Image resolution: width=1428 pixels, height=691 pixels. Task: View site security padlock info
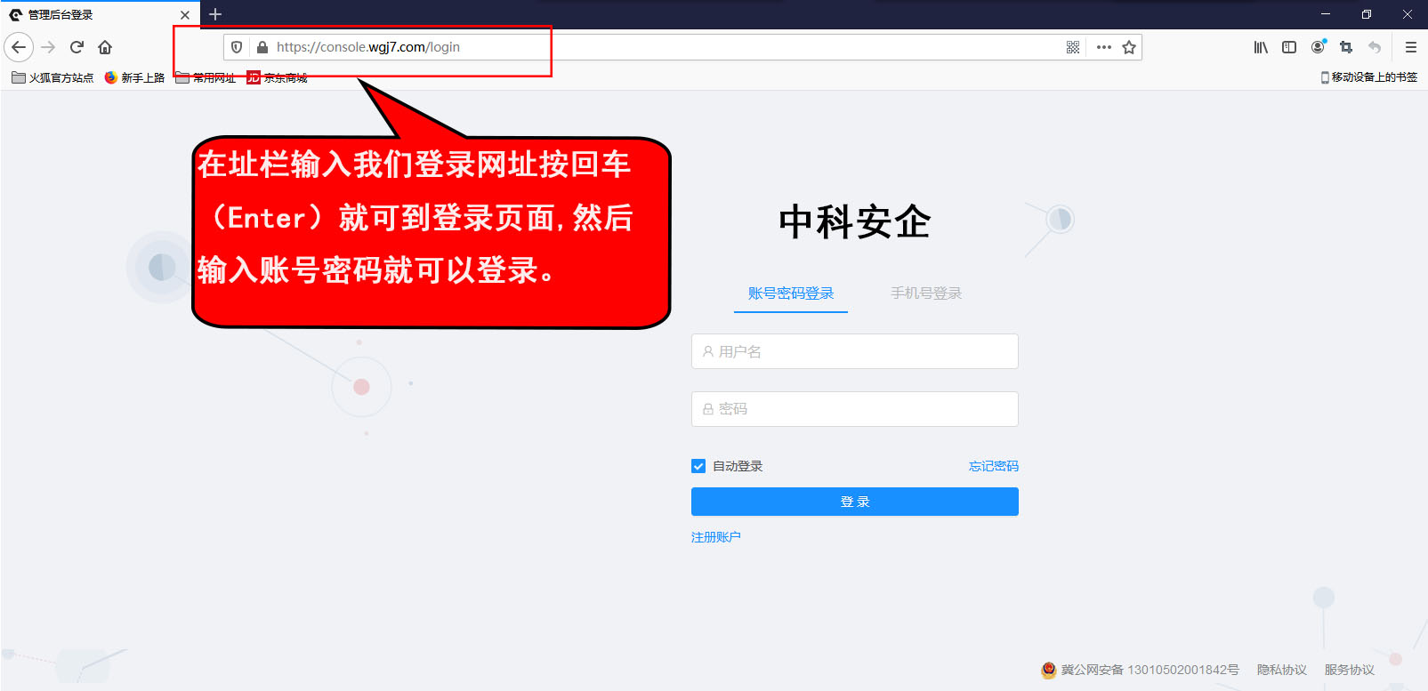pos(262,47)
